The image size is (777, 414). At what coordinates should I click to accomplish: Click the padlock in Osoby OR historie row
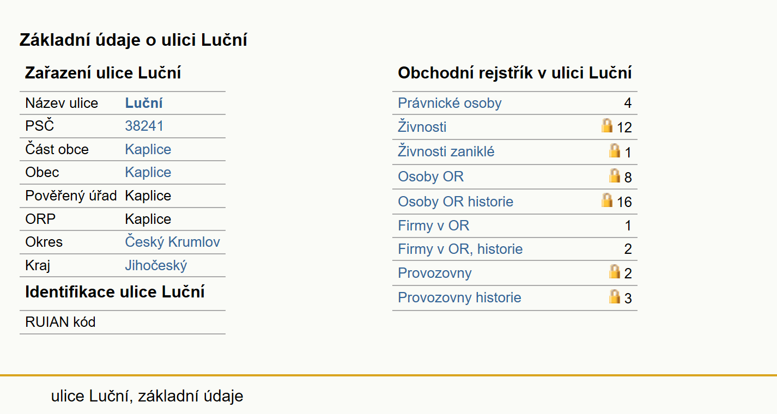pos(607,200)
